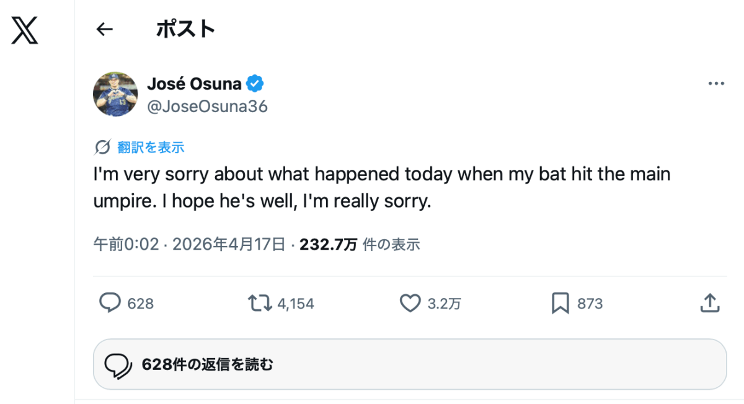Open the 628件の返信を読む button
The image size is (744, 404).
pos(409,364)
